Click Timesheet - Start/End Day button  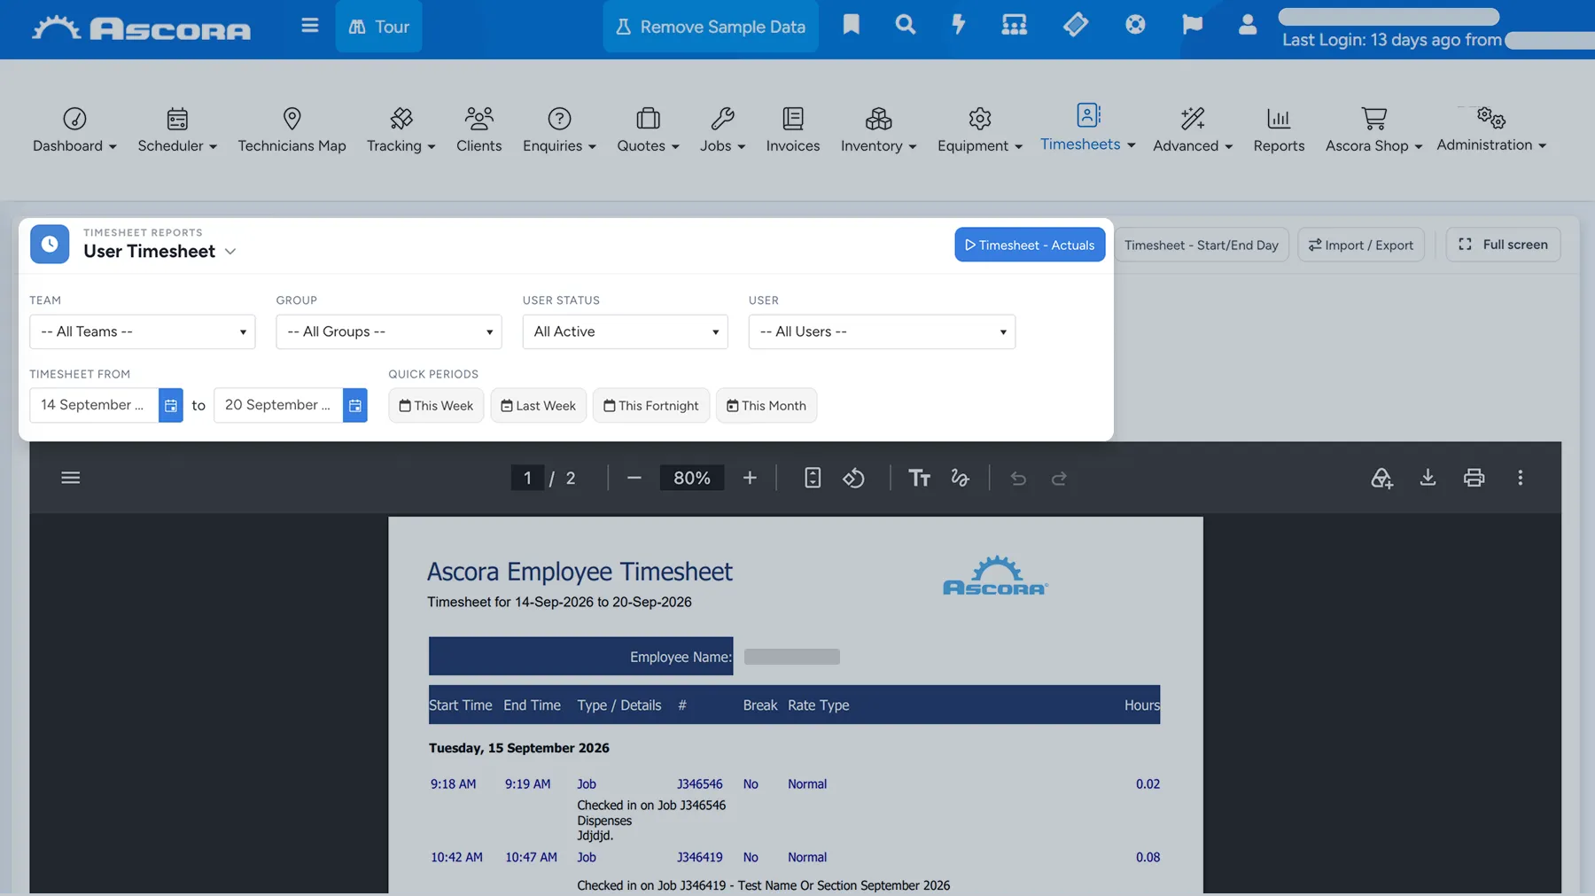point(1201,245)
